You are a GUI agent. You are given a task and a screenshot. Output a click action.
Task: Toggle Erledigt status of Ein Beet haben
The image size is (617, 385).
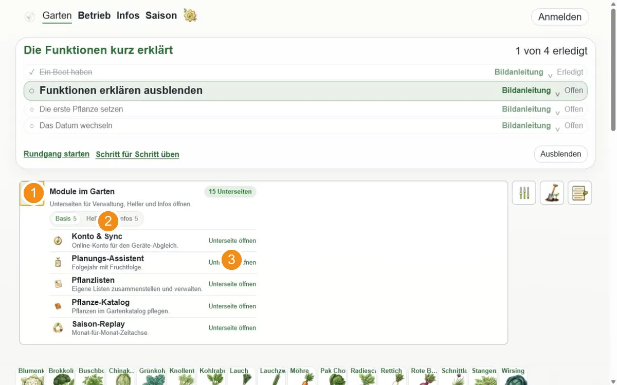click(x=570, y=72)
